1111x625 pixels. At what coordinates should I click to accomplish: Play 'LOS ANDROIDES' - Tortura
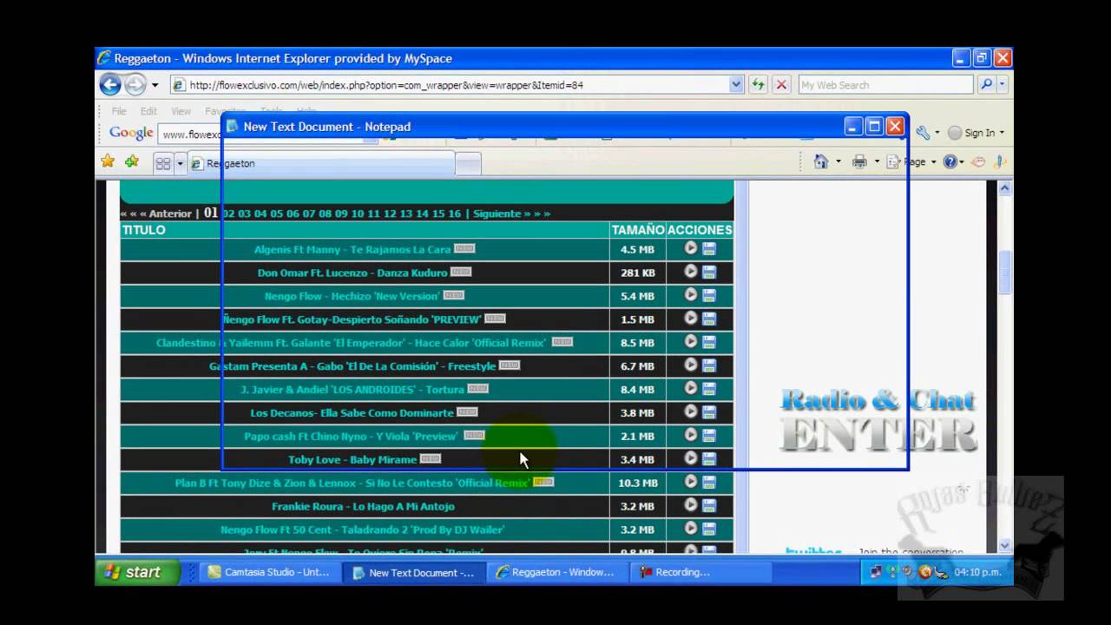point(691,389)
